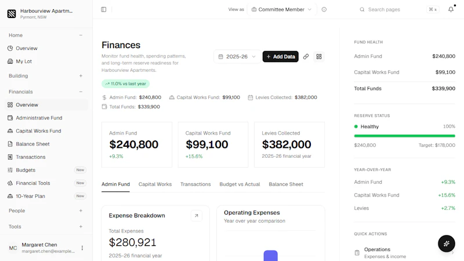464x261 pixels.
Task: Toggle the sidebar panel icon
Action: 104,9
